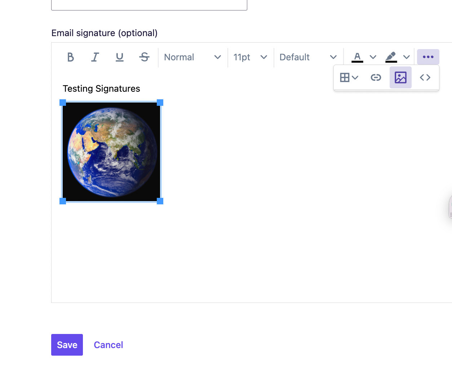Collapse the more options ellipsis menu
This screenshot has width=452, height=369.
click(428, 57)
